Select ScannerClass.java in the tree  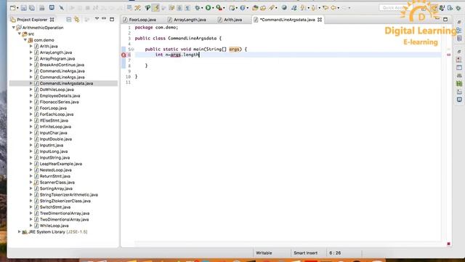tap(57, 183)
